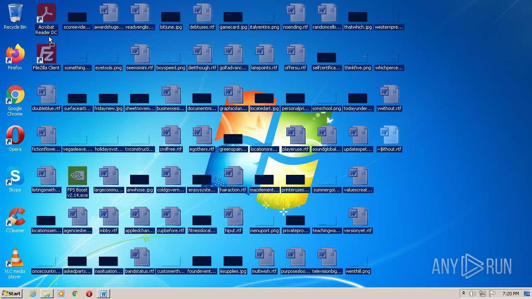Screen dimensions: 532x299
Task: Launch the Opera desktop shortcut
Action: tap(15, 139)
